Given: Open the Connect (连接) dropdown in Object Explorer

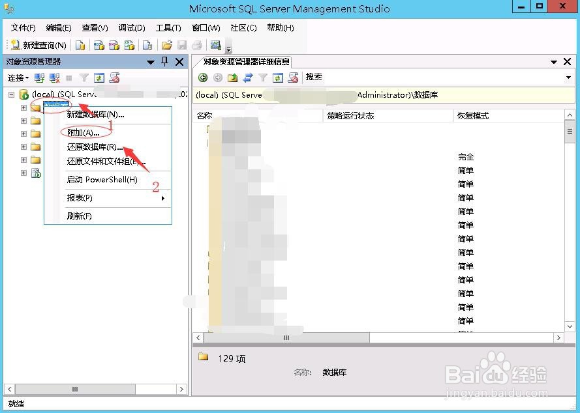Looking at the screenshot, I should click(18, 78).
